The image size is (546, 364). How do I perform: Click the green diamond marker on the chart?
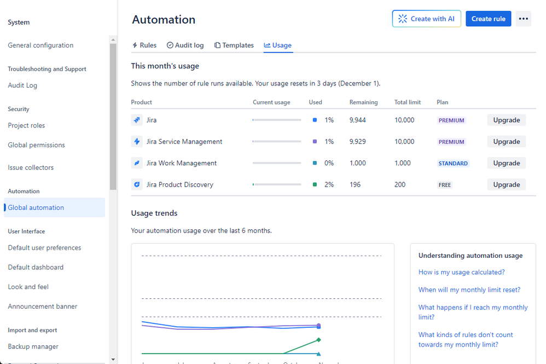click(x=318, y=339)
